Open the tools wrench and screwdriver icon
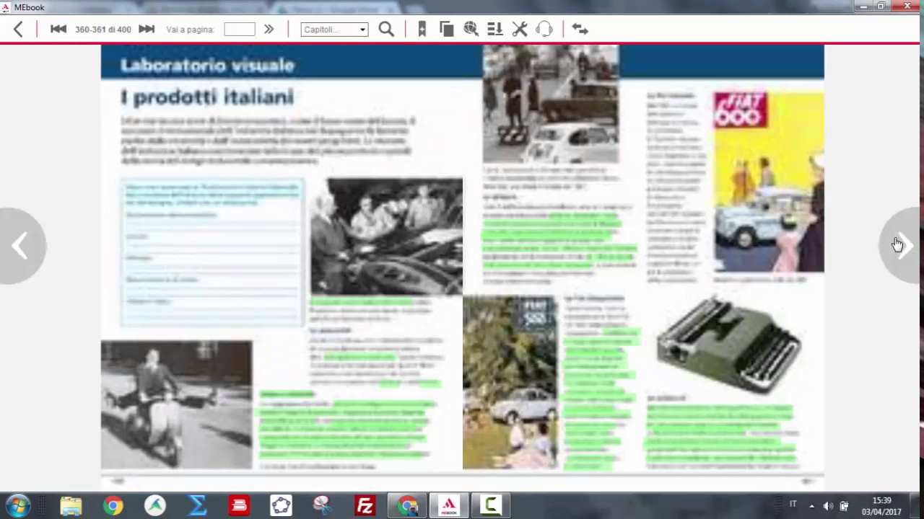The height and width of the screenshot is (519, 924). [x=520, y=30]
